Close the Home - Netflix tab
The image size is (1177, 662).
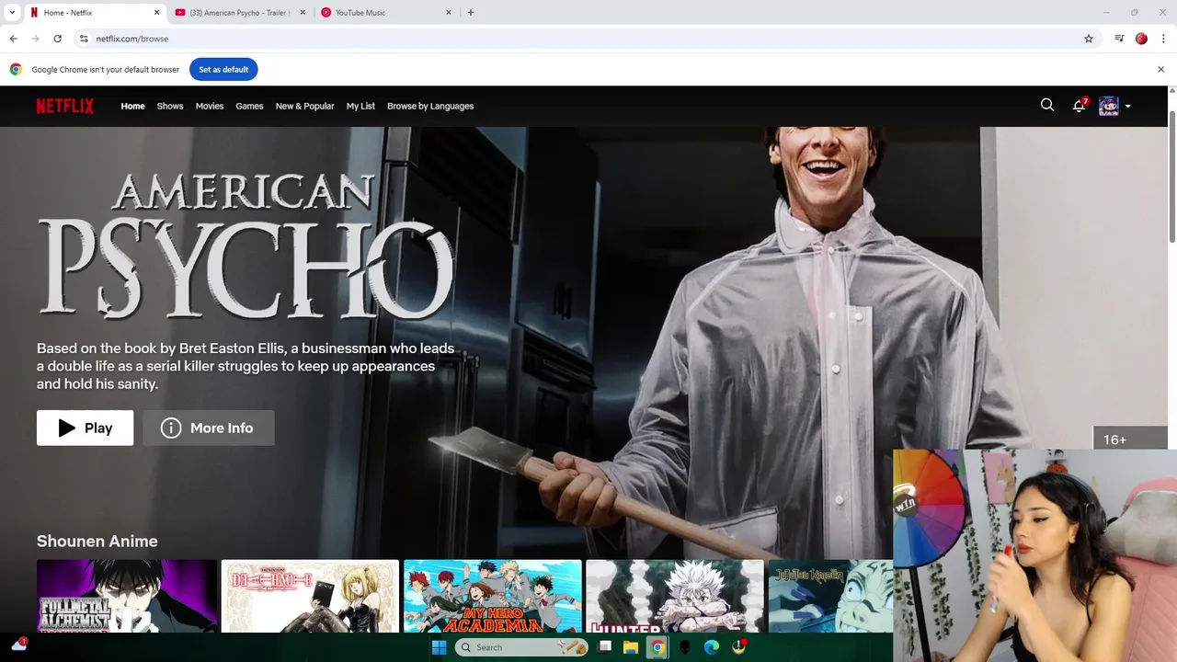click(x=156, y=13)
